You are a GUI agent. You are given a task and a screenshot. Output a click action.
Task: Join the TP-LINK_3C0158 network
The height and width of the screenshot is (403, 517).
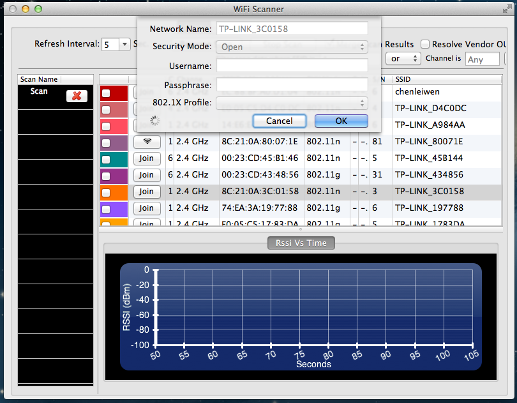[147, 192]
